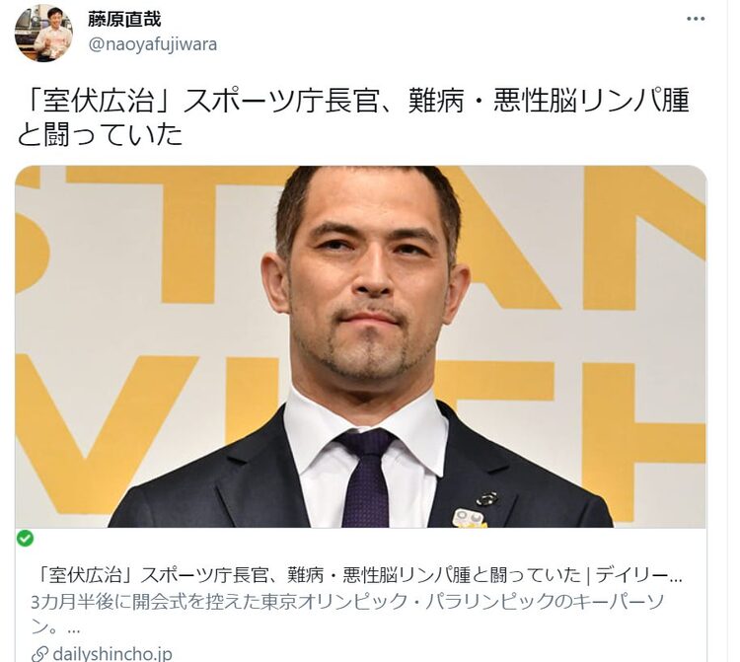Open the dailyshincho.jp source link
Viewport: 740px width, 662px height.
(x=112, y=654)
